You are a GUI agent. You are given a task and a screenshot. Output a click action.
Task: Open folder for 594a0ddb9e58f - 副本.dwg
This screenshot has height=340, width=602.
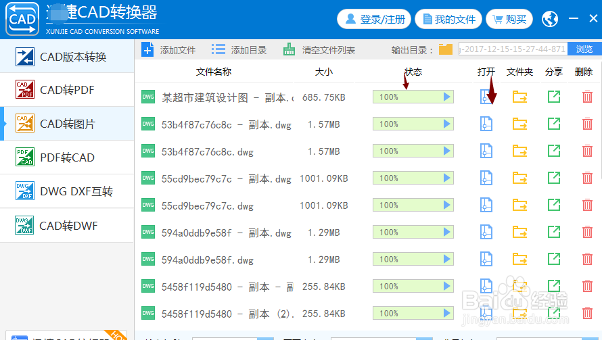(520, 232)
